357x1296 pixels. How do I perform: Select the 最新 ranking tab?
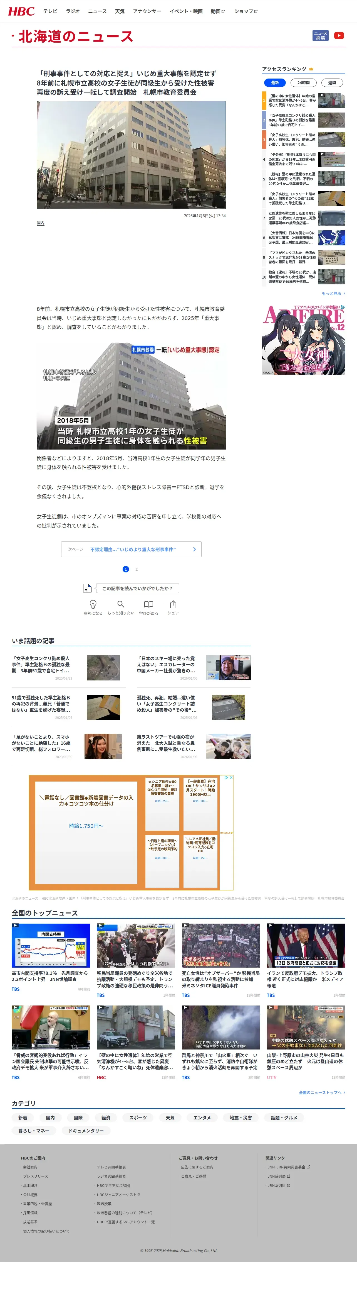click(x=275, y=82)
